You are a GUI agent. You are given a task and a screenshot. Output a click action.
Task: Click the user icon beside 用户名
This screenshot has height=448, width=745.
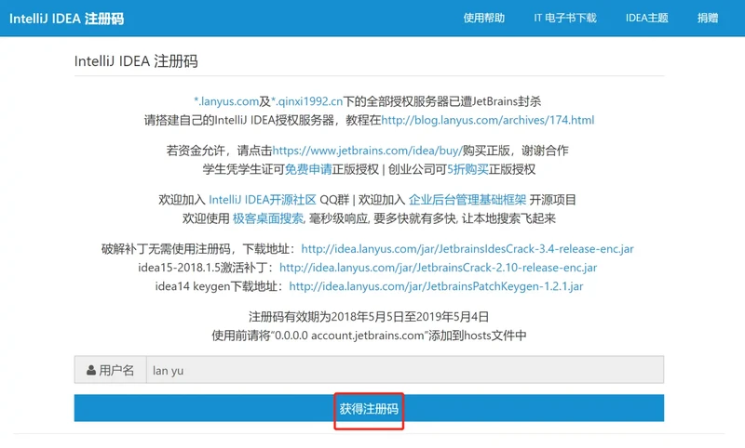[x=91, y=371]
